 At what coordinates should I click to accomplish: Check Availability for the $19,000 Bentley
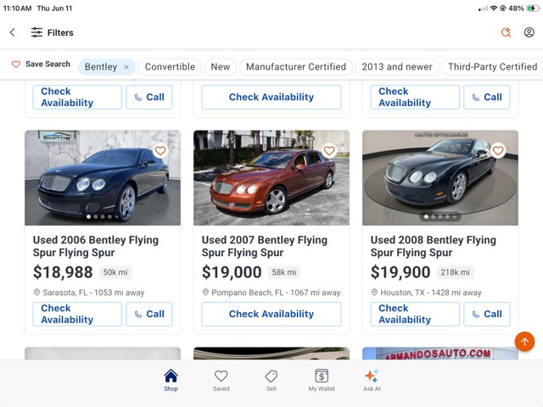[271, 314]
